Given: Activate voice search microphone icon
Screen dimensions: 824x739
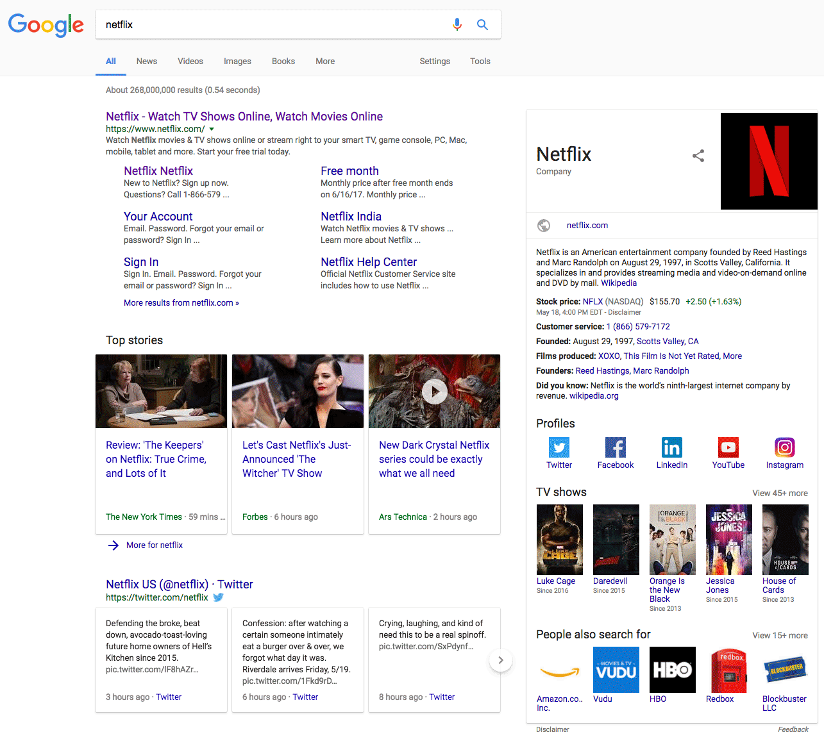Looking at the screenshot, I should (457, 24).
